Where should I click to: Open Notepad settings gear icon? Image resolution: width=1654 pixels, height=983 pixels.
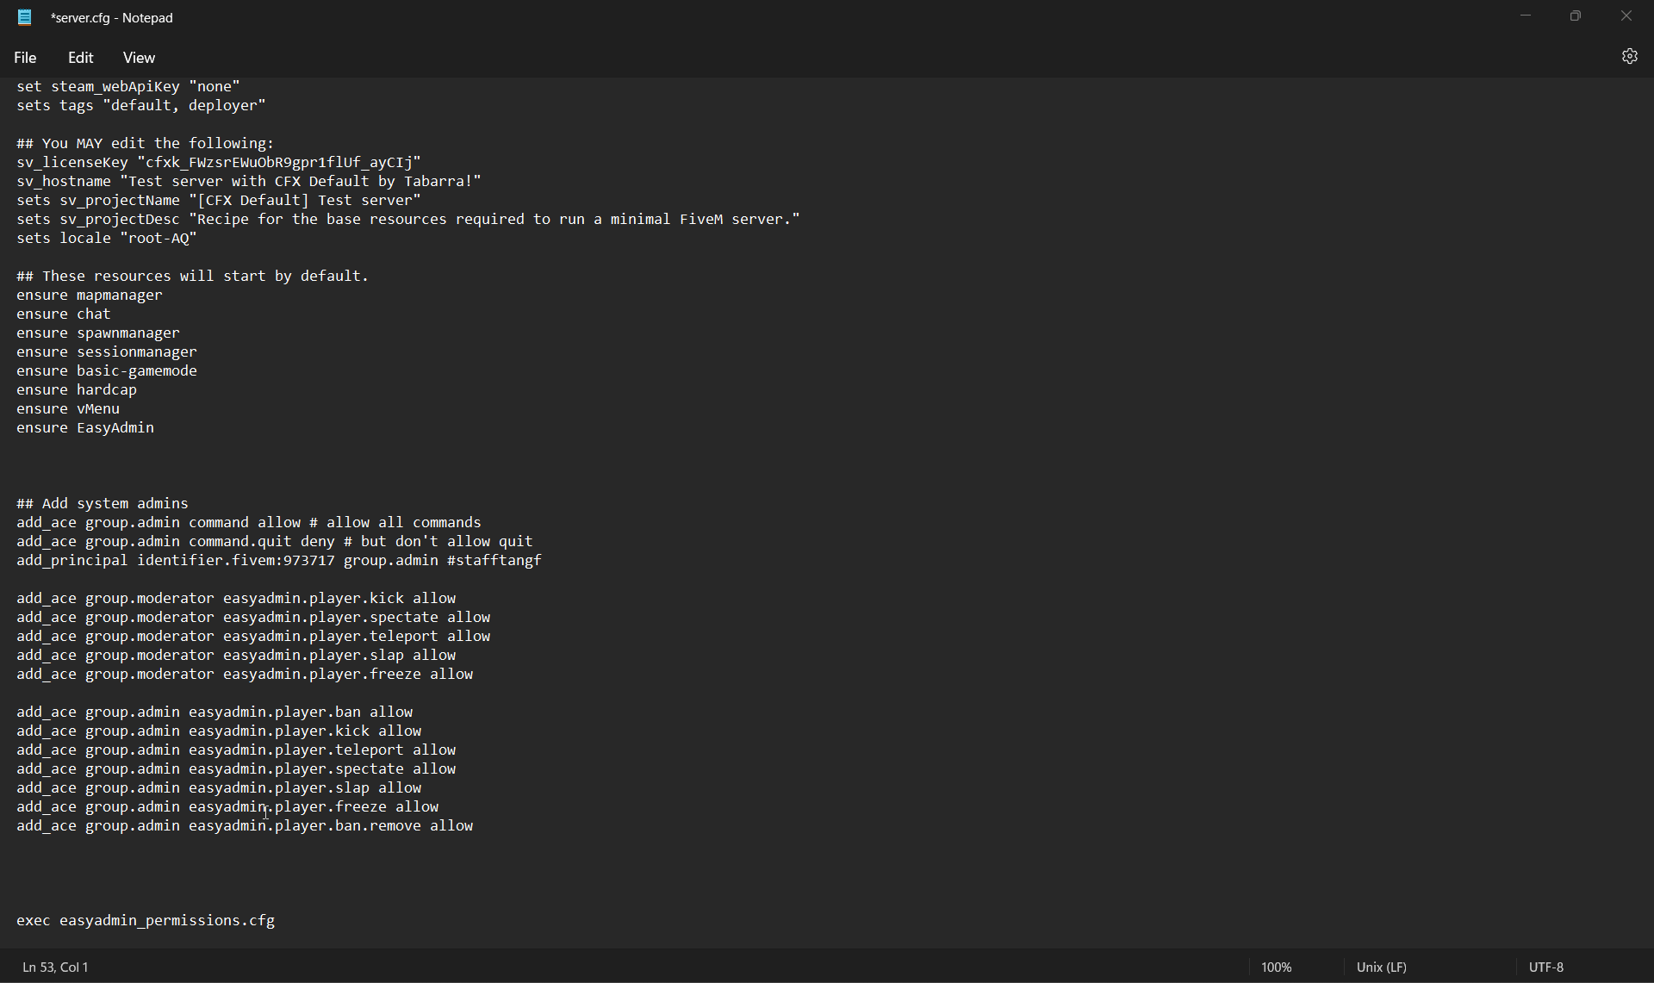pyautogui.click(x=1629, y=56)
